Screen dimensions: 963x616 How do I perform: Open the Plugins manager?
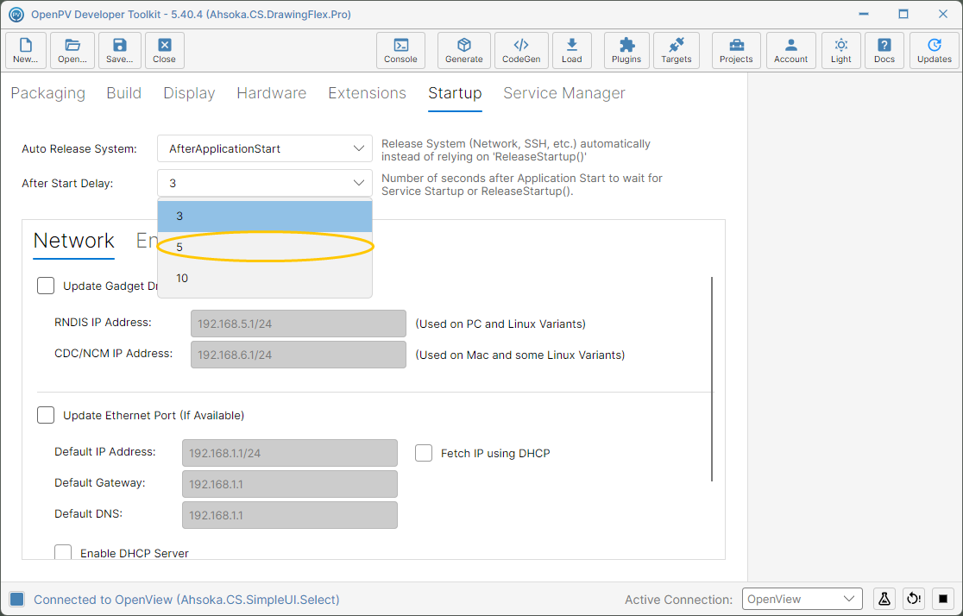pyautogui.click(x=626, y=50)
